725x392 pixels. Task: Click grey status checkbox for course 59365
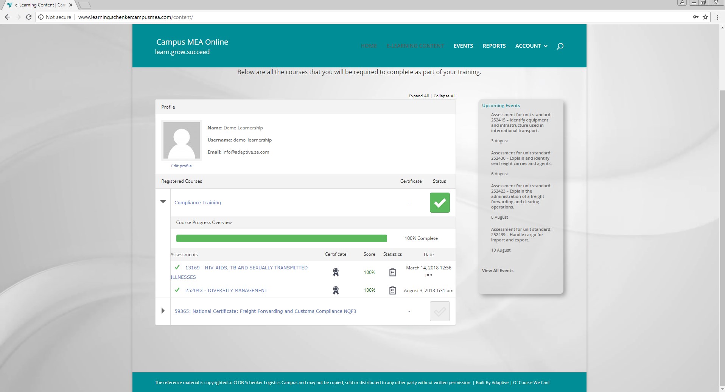point(440,311)
